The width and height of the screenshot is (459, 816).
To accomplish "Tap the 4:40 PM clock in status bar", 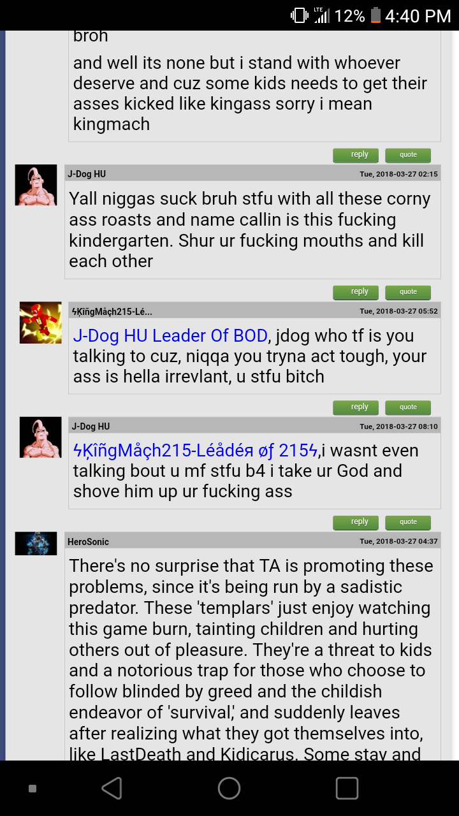I will click(418, 15).
